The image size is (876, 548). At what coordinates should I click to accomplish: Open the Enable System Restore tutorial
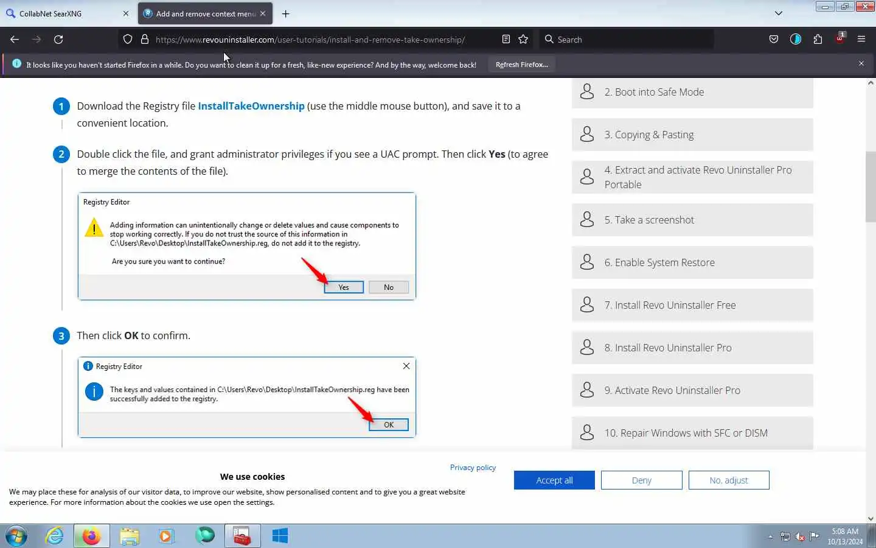pyautogui.click(x=692, y=262)
